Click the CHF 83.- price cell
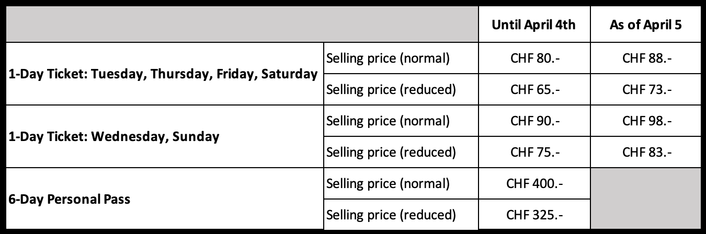The image size is (706, 234). point(645,152)
